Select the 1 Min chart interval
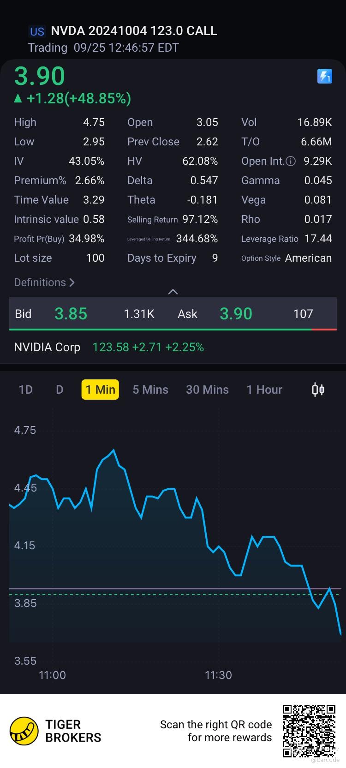The width and height of the screenshot is (346, 768). (100, 390)
